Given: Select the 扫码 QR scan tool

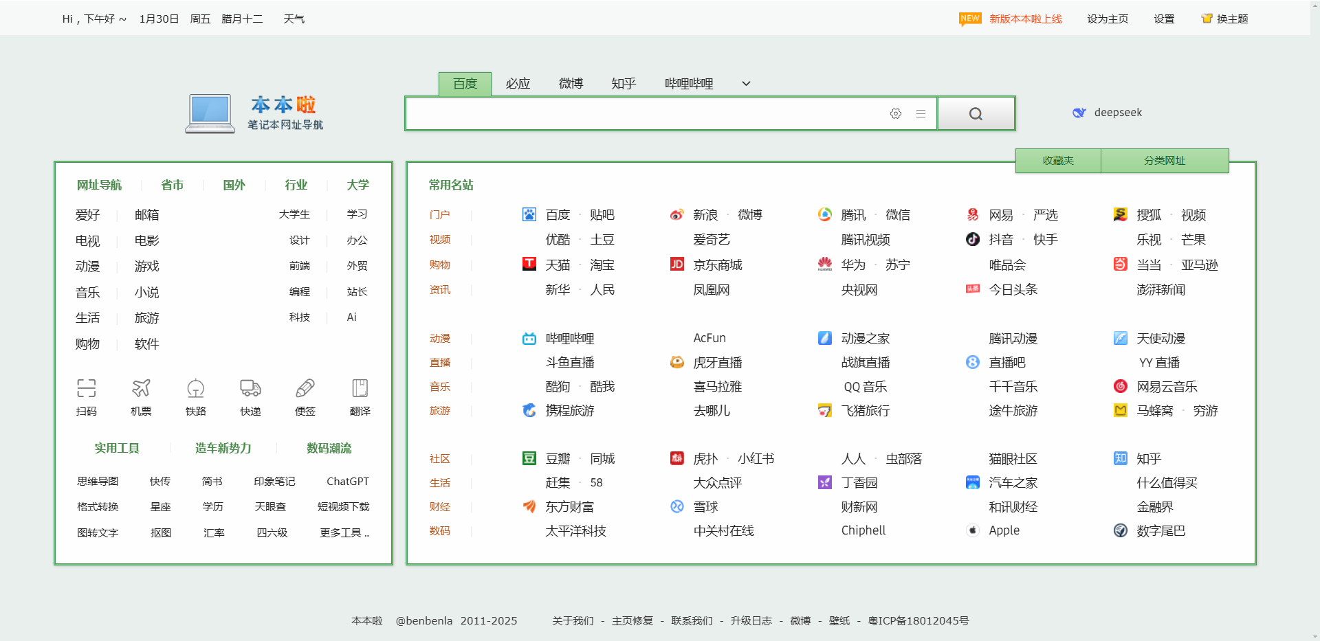Looking at the screenshot, I should click(x=87, y=396).
